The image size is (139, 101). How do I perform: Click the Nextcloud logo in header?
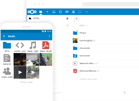click(x=32, y=12)
